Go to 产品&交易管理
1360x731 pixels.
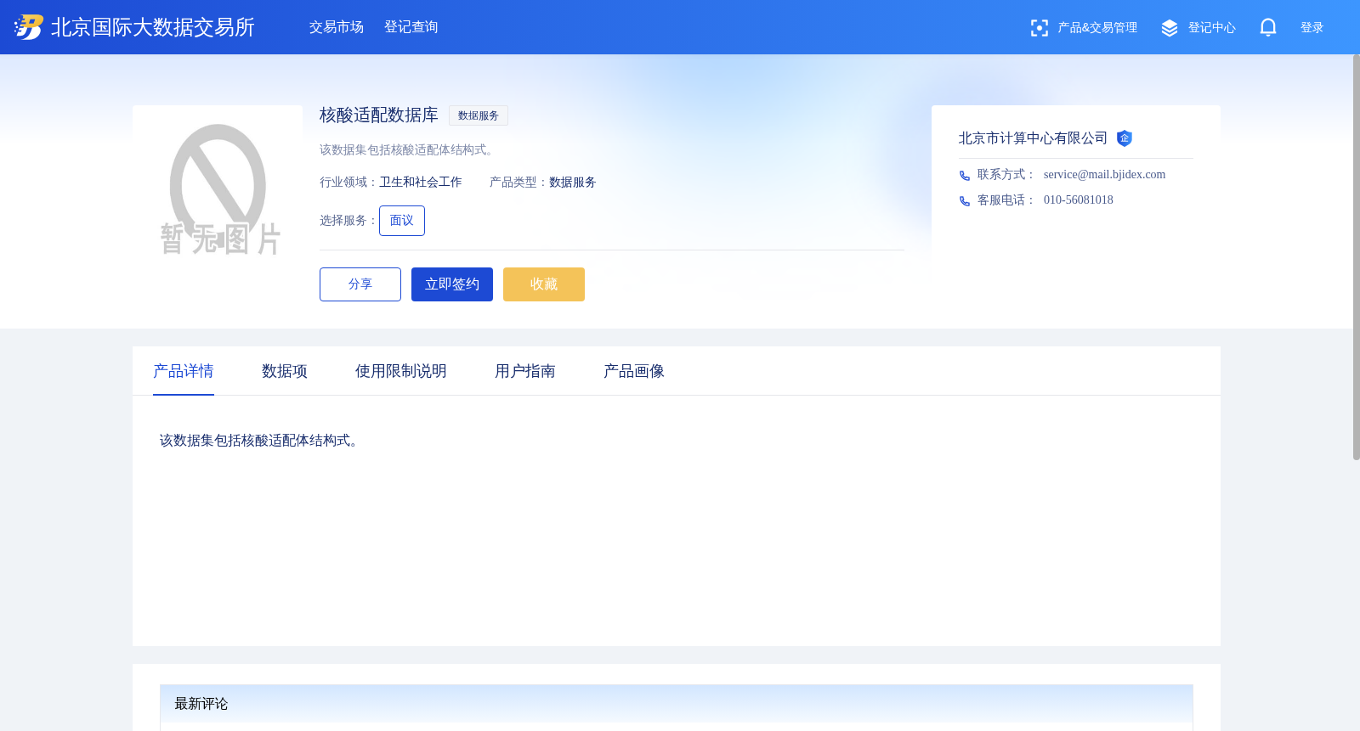[1096, 28]
